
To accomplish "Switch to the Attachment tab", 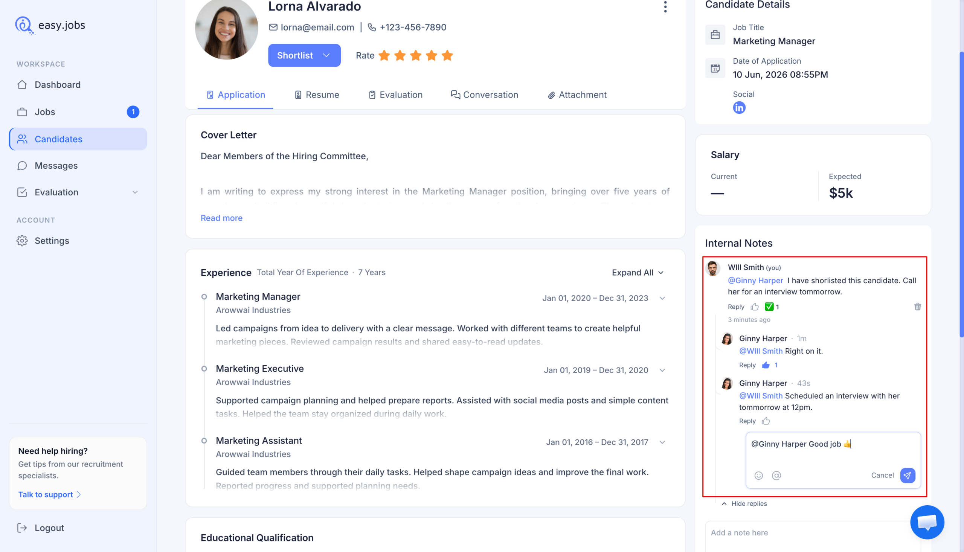I will click(x=577, y=95).
